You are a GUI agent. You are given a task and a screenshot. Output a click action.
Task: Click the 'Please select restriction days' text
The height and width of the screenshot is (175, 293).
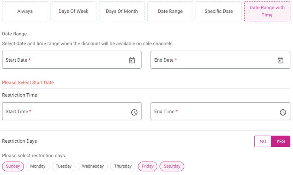33,156
